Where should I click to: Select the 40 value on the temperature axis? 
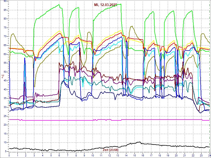coord(5,90)
